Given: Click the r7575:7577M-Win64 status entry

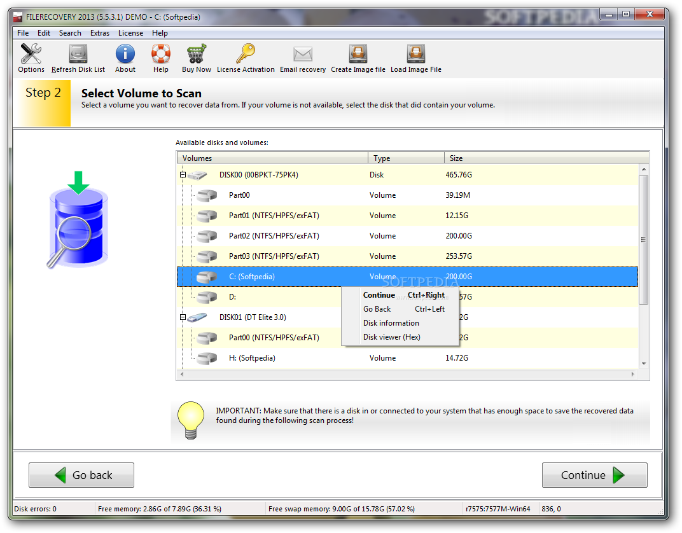Looking at the screenshot, I should tap(498, 509).
